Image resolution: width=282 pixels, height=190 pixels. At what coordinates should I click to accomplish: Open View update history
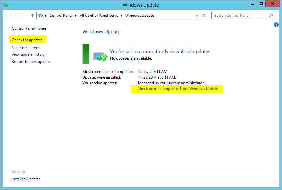click(x=28, y=54)
